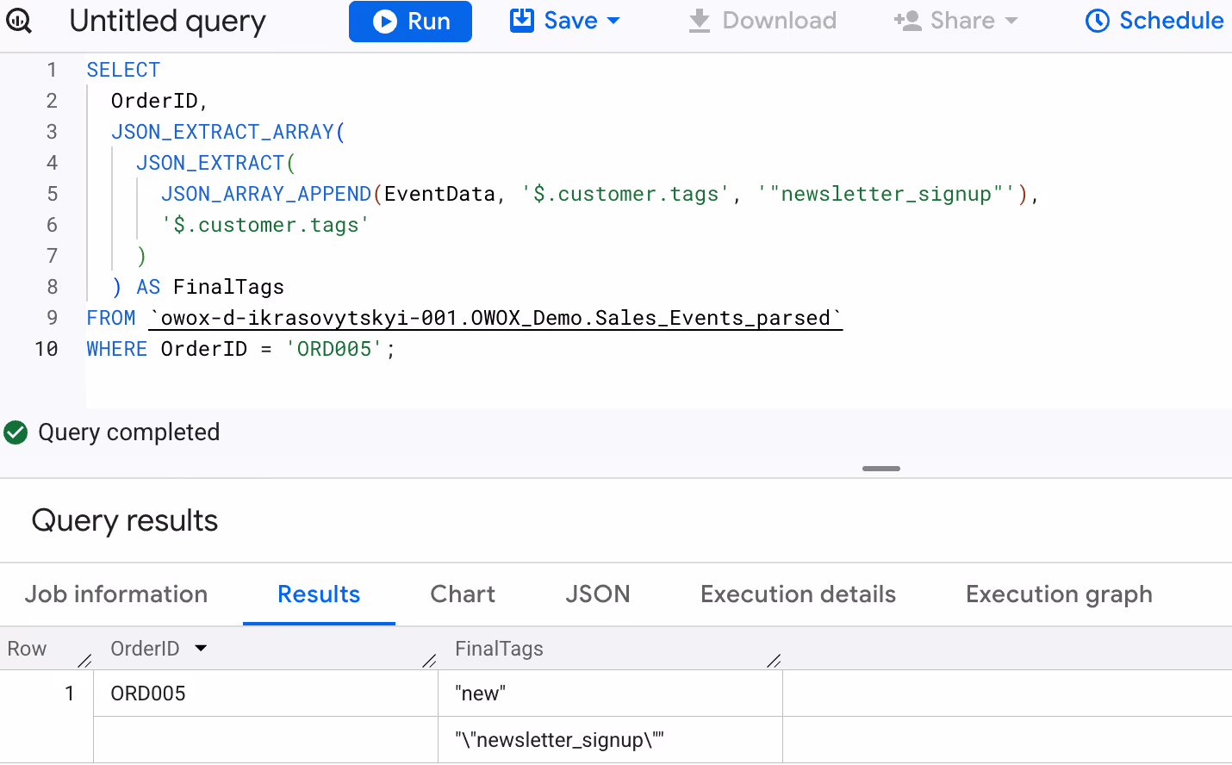
Task: Click the green Query completed checkmark
Action: point(16,432)
